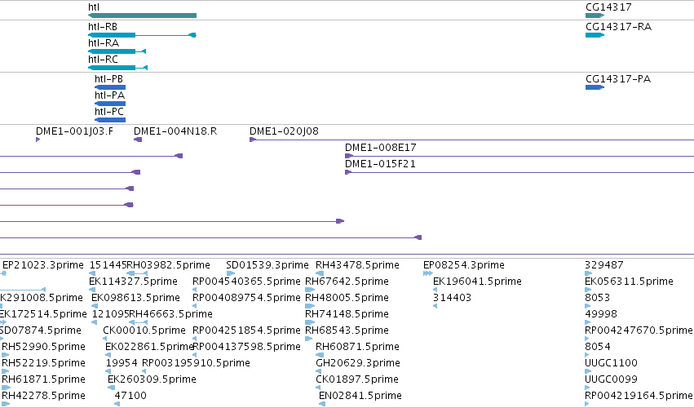Select EST RH52219.5prime
This screenshot has width=694, height=408.
click(x=43, y=363)
